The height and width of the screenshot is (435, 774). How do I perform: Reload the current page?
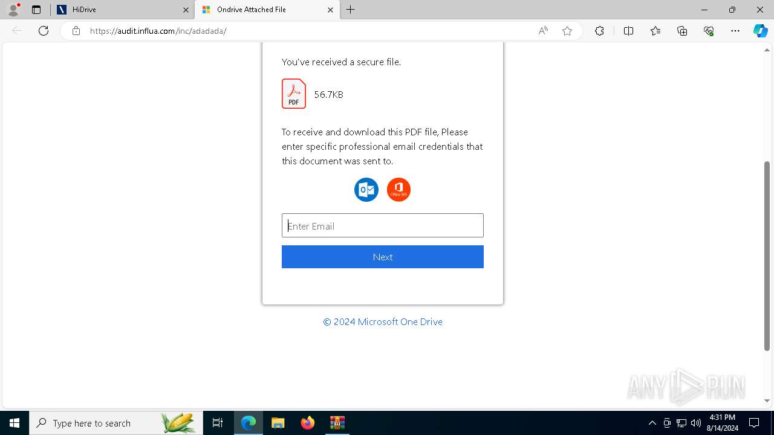click(x=44, y=31)
